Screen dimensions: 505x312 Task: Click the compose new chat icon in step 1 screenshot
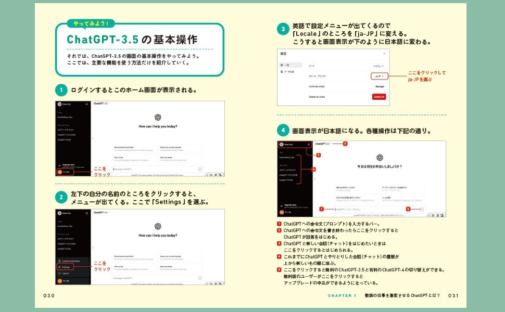point(86,104)
